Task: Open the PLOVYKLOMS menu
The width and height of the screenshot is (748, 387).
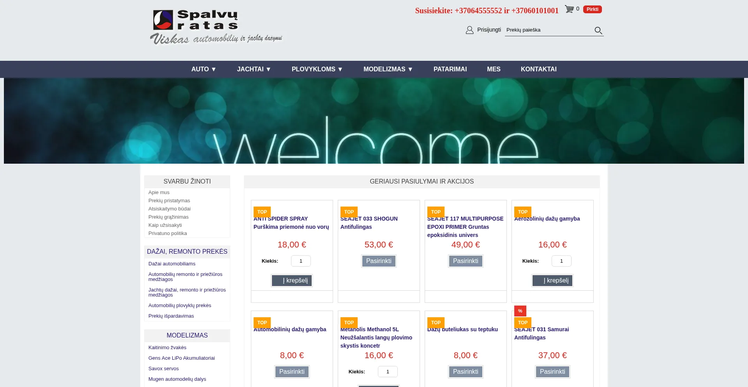Action: [317, 69]
